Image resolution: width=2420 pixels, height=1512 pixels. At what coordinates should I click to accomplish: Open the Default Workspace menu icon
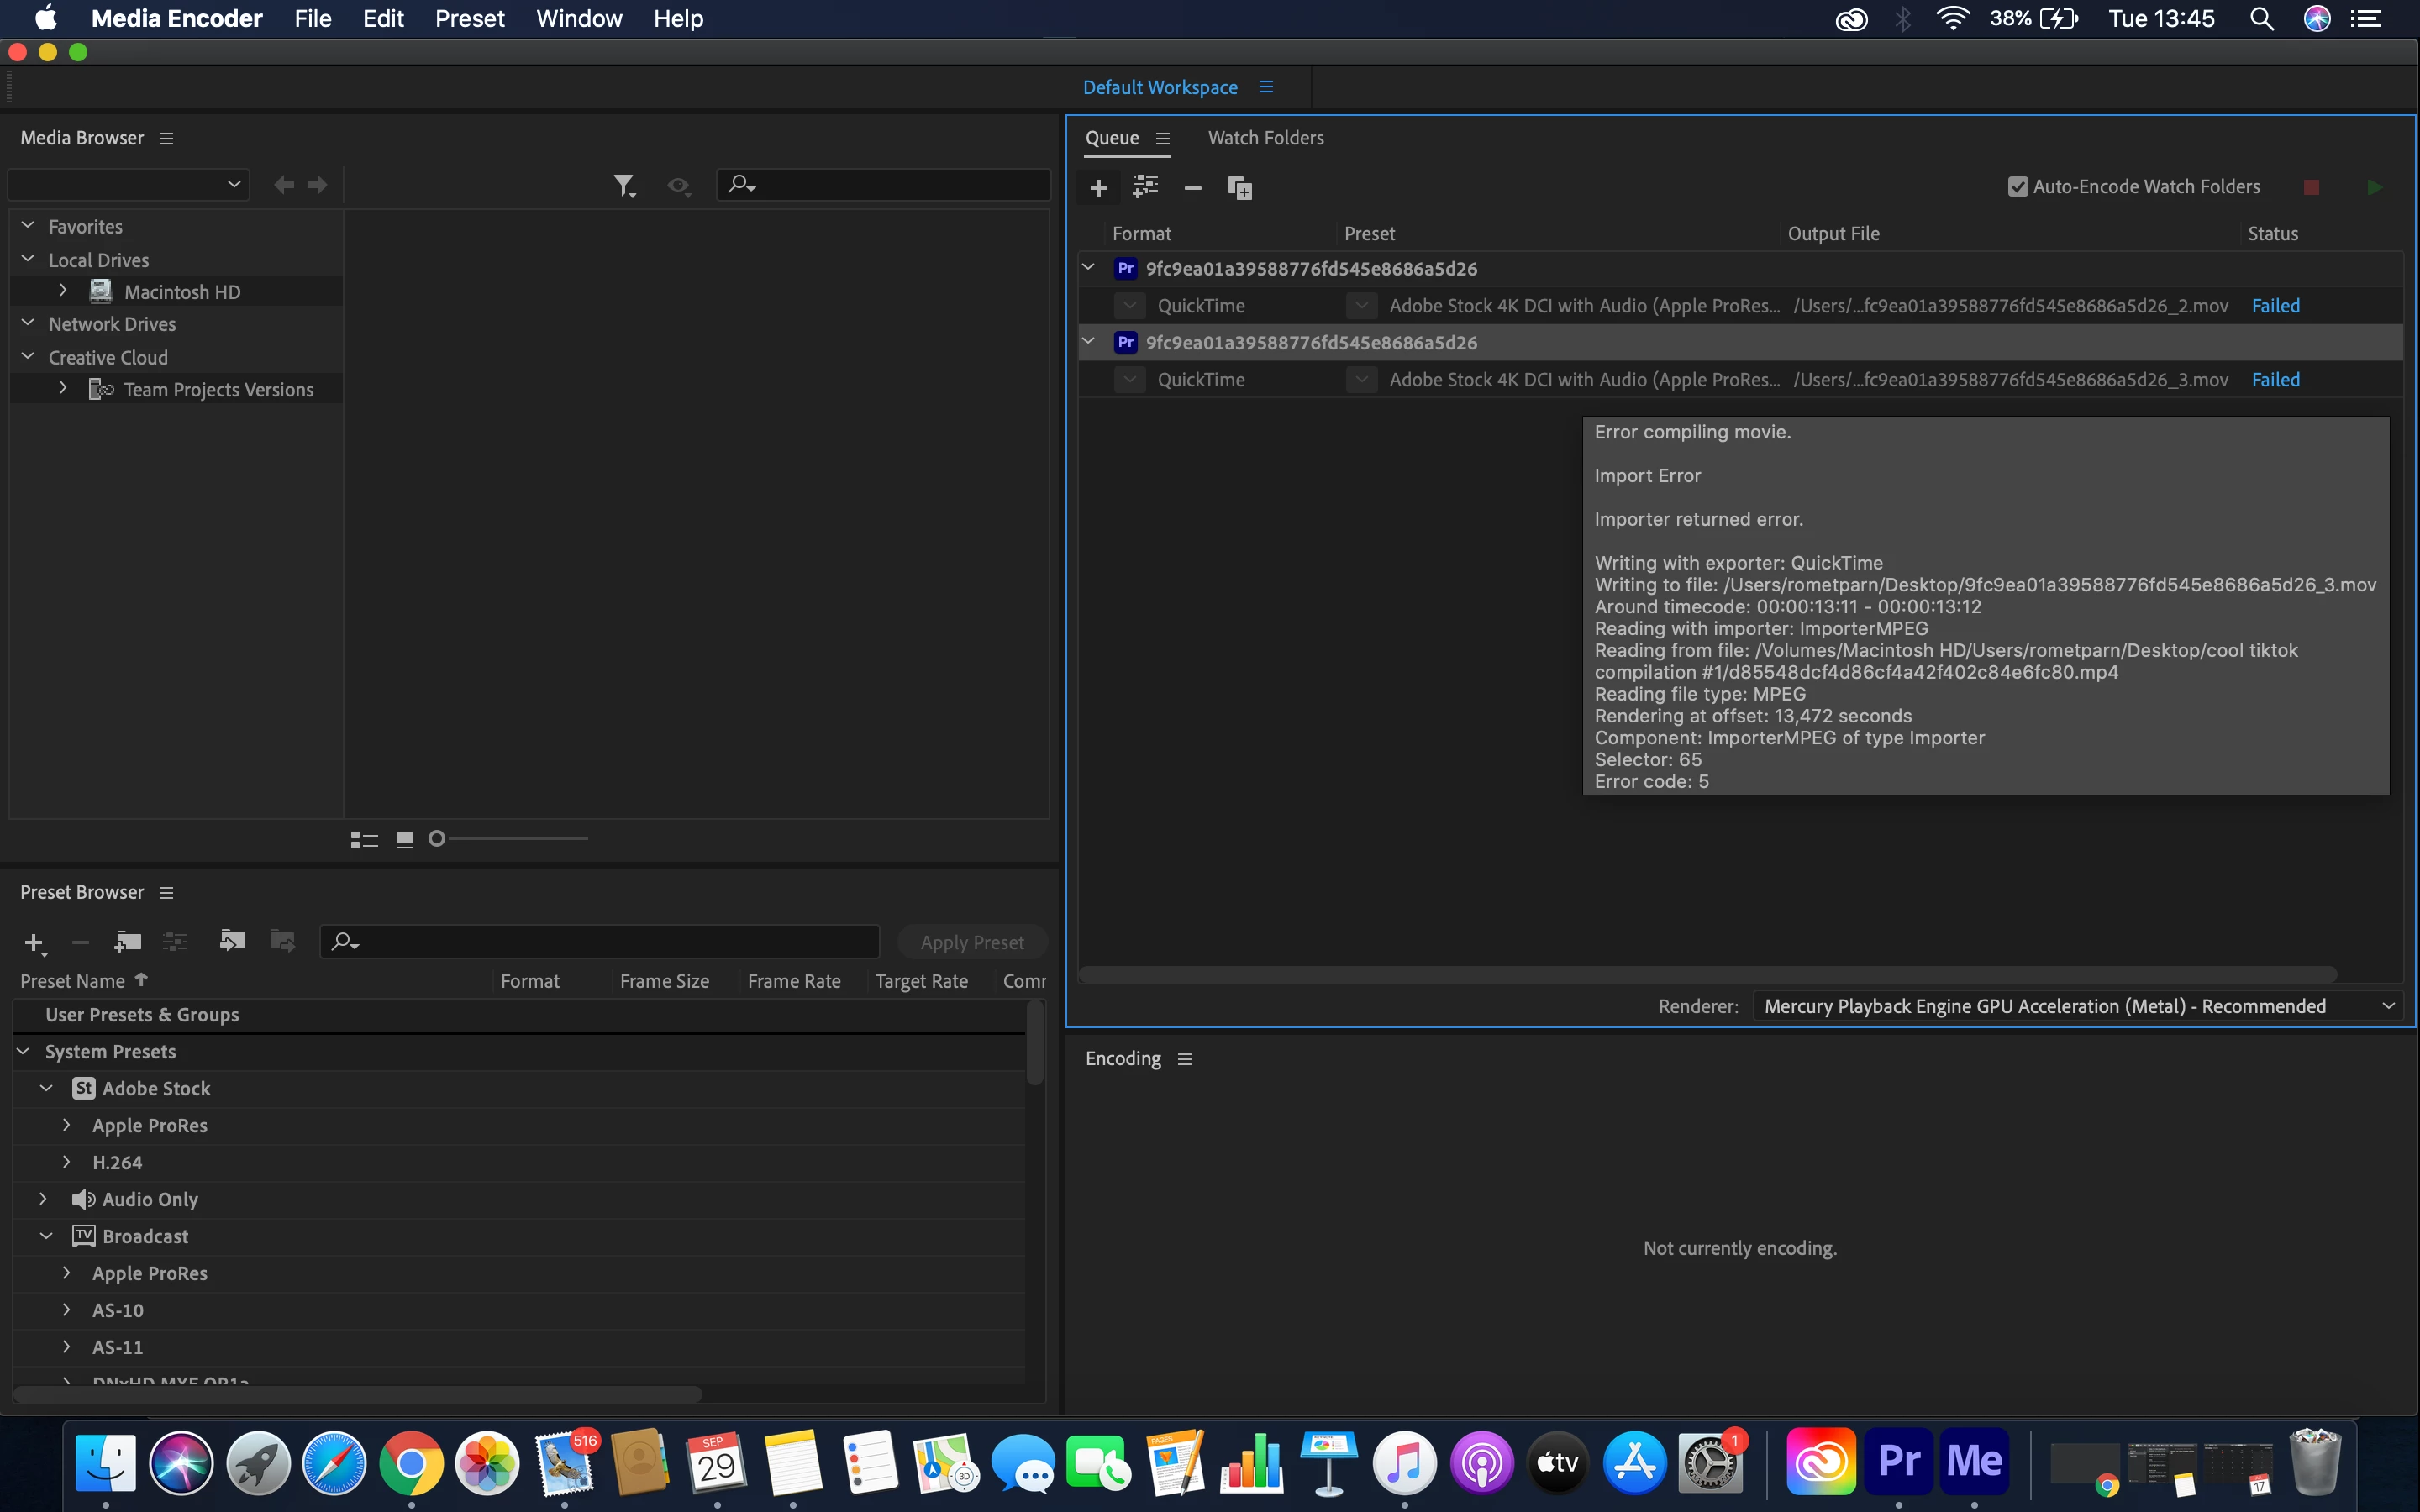click(1266, 87)
